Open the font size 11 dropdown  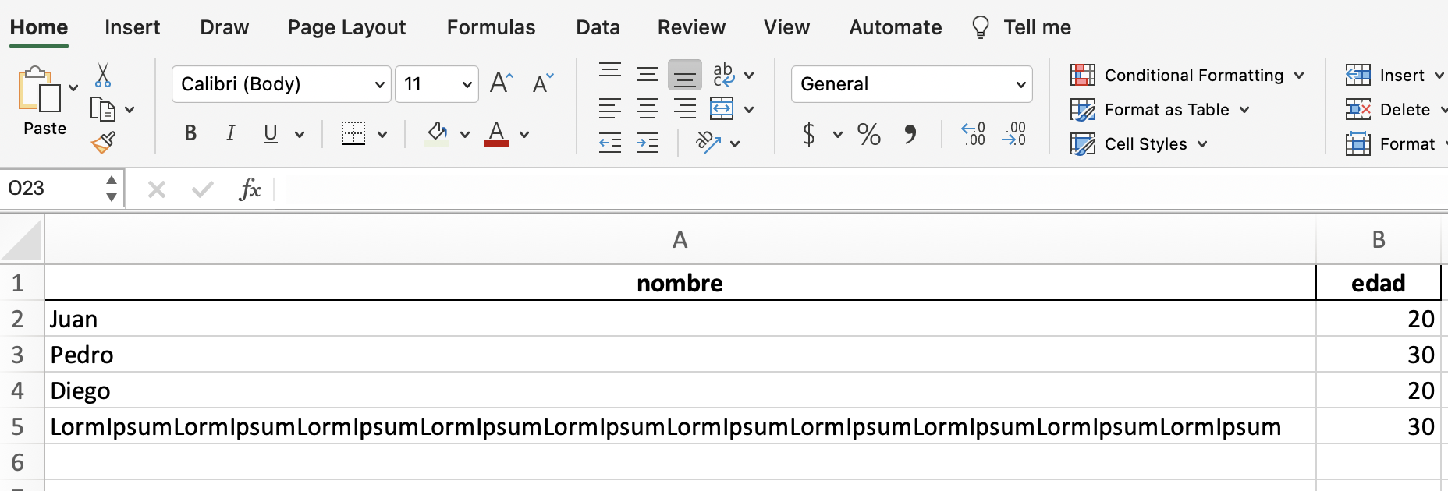pyautogui.click(x=437, y=84)
